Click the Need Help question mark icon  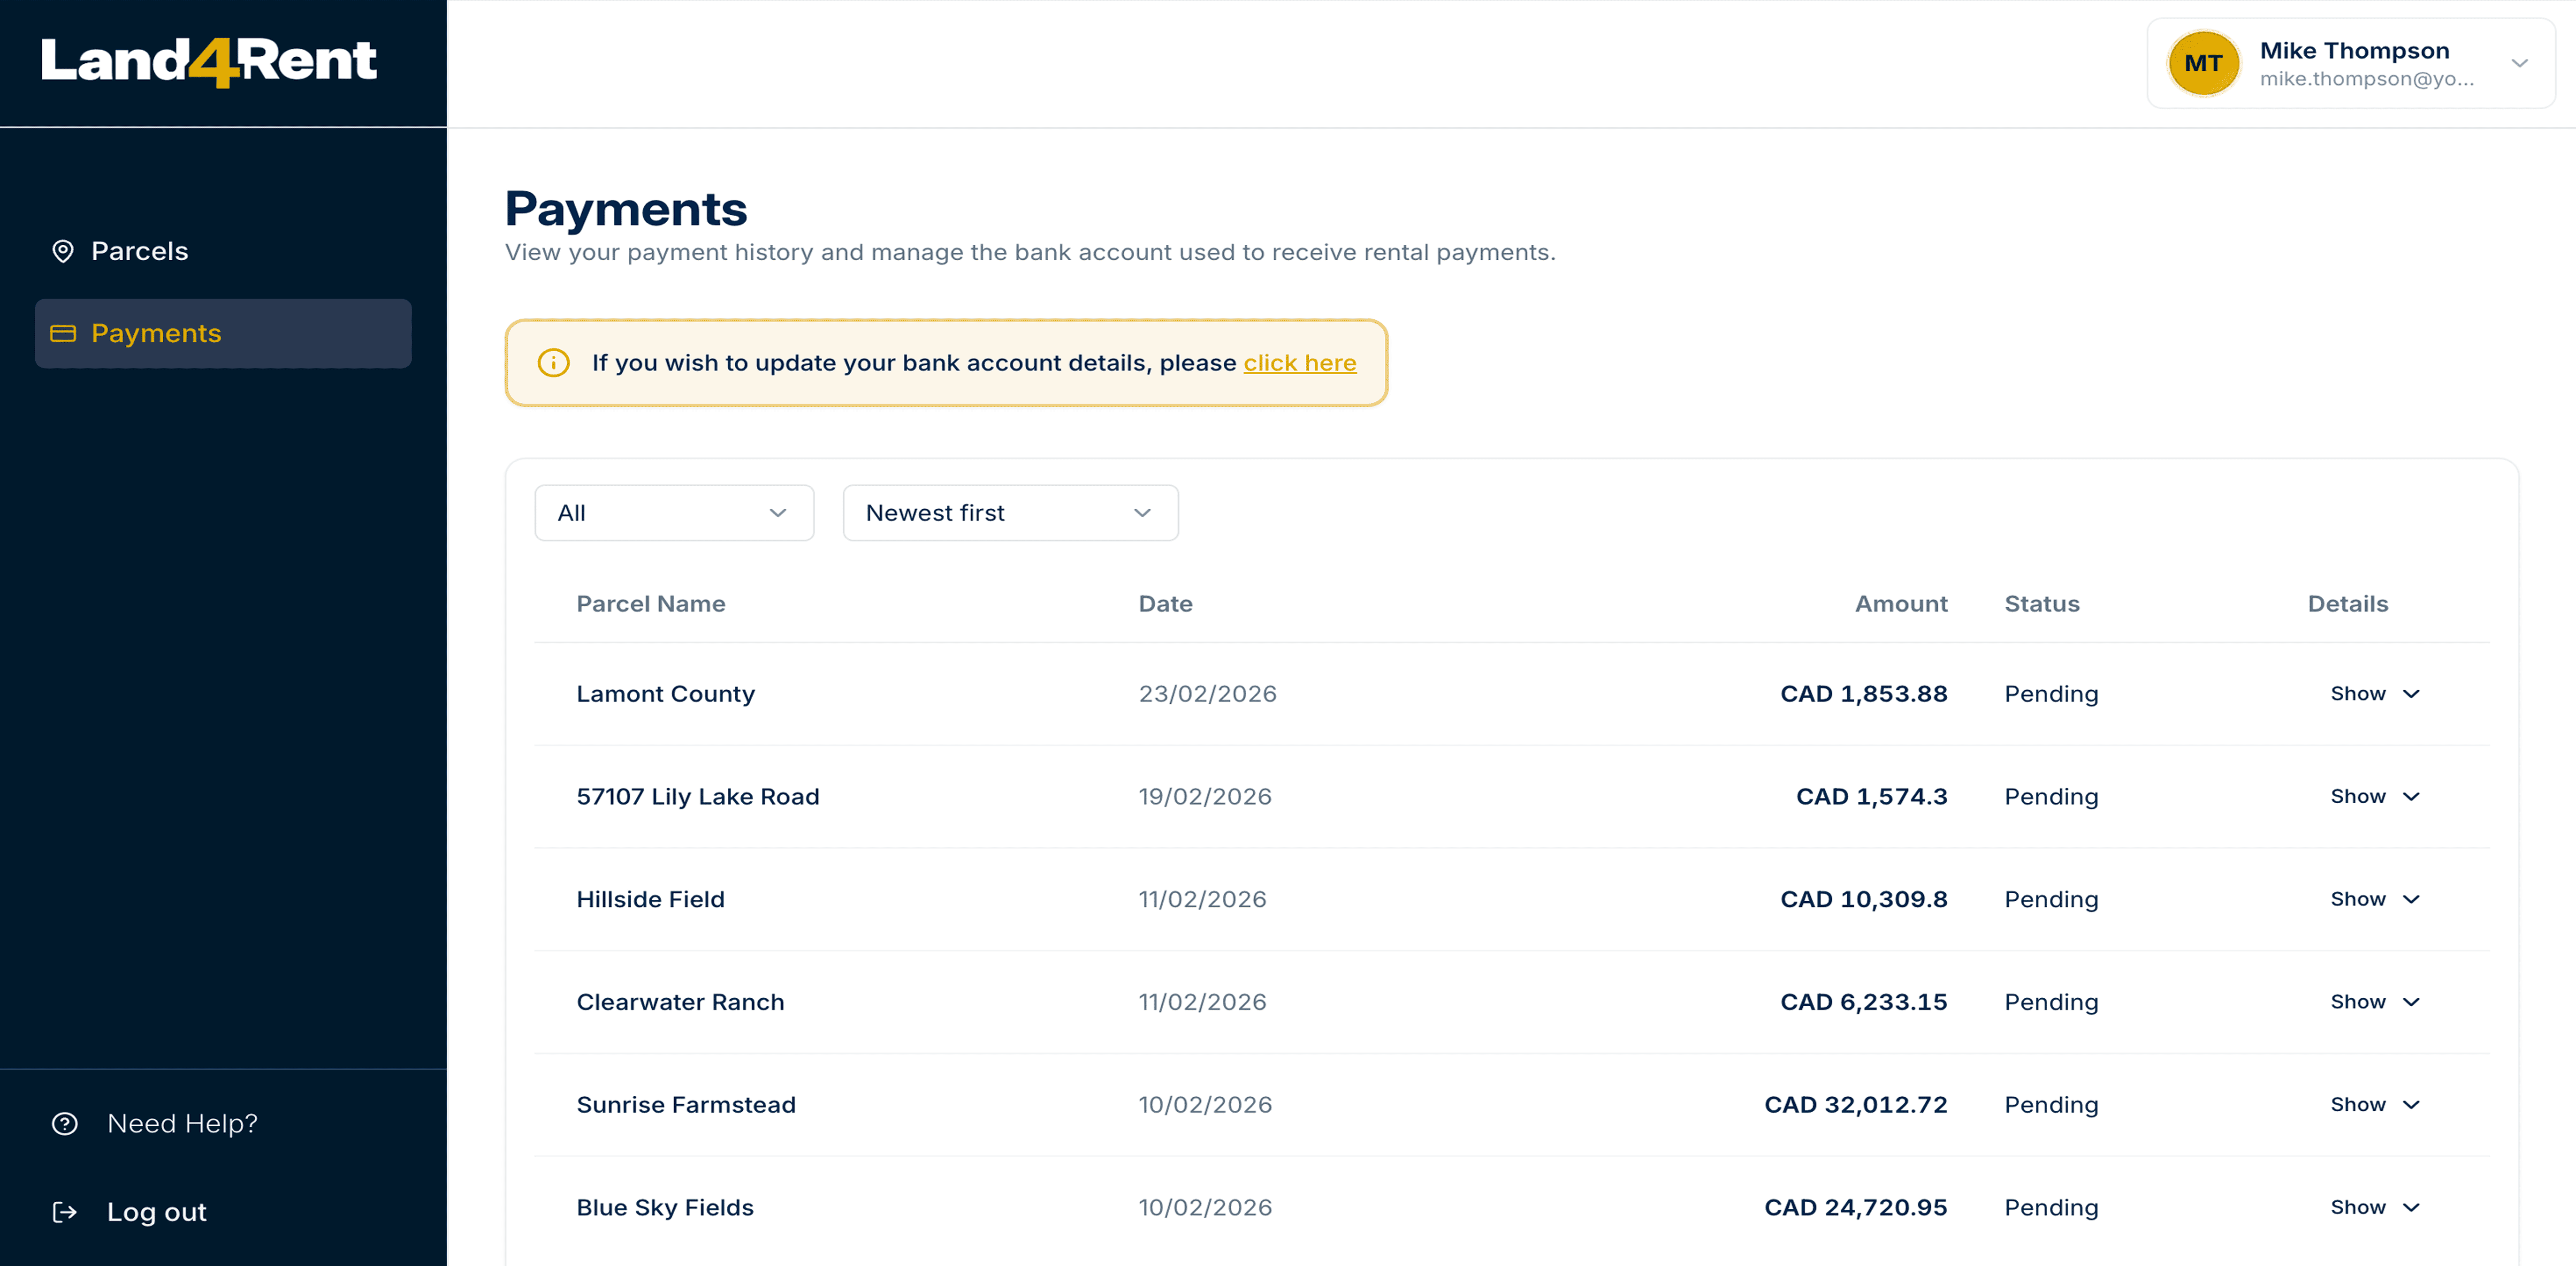[x=65, y=1123]
